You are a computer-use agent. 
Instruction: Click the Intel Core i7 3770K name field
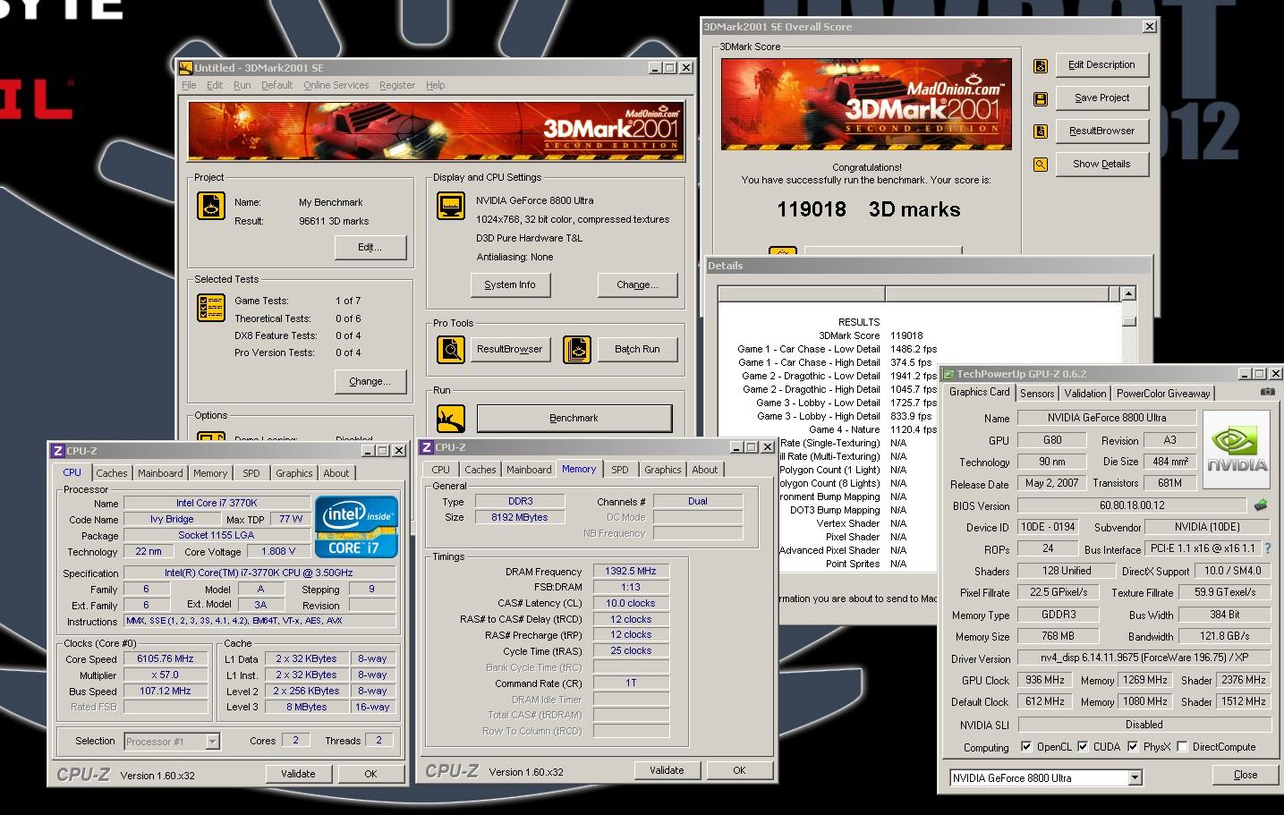click(x=217, y=503)
